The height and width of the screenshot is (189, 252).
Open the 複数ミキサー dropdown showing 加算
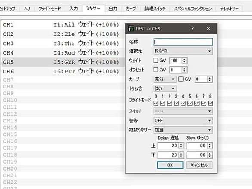(x=183, y=130)
